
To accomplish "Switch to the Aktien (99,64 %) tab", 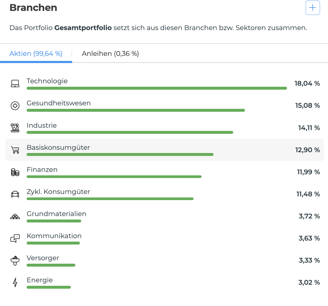I will 36,54.
